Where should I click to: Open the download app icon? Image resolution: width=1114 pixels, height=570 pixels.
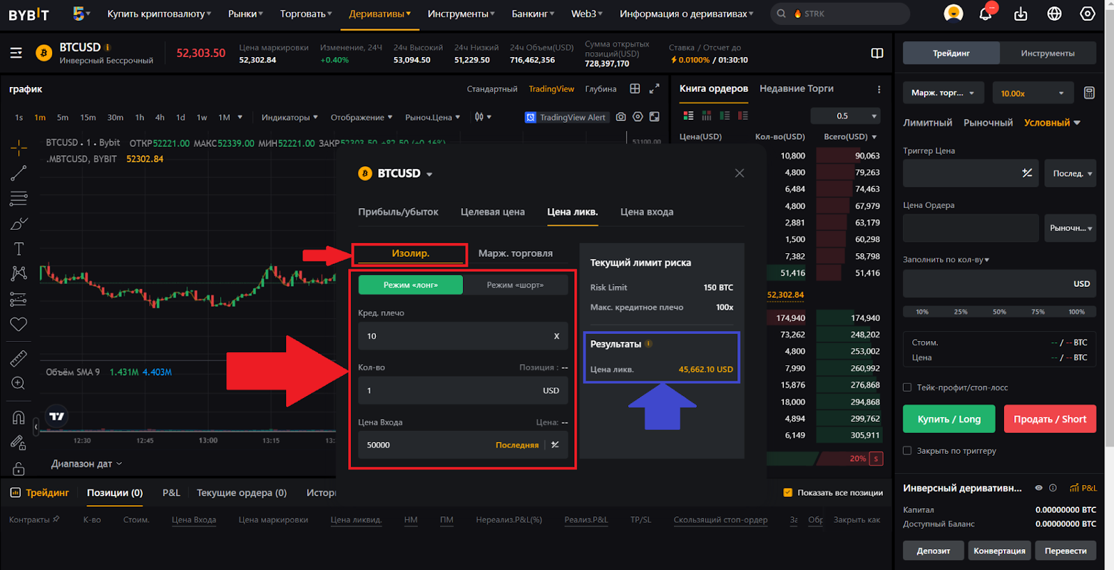pyautogui.click(x=1021, y=14)
